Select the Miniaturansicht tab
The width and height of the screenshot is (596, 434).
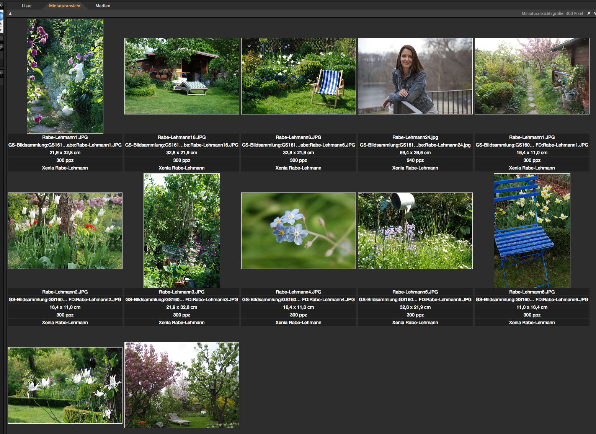65,6
